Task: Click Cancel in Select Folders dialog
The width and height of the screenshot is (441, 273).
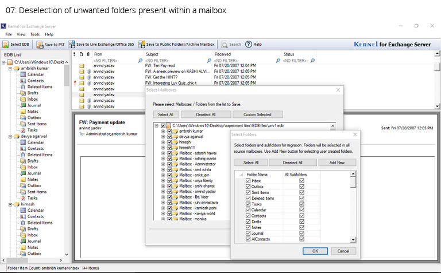Action: tap(343, 251)
